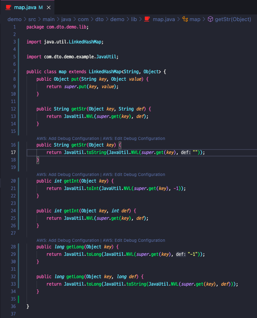Click AWS: Edit Debug Configuration above getInt
Image resolution: width=257 pixels, height=318 pixels.
[134, 174]
